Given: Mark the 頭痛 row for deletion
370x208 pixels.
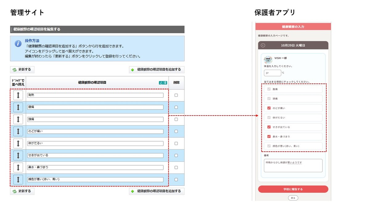Looking at the screenshot, I should (x=176, y=119).
